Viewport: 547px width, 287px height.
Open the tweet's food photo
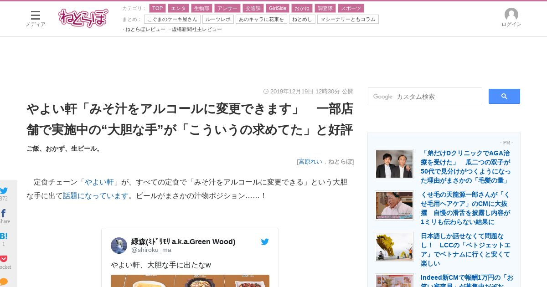coord(190,281)
